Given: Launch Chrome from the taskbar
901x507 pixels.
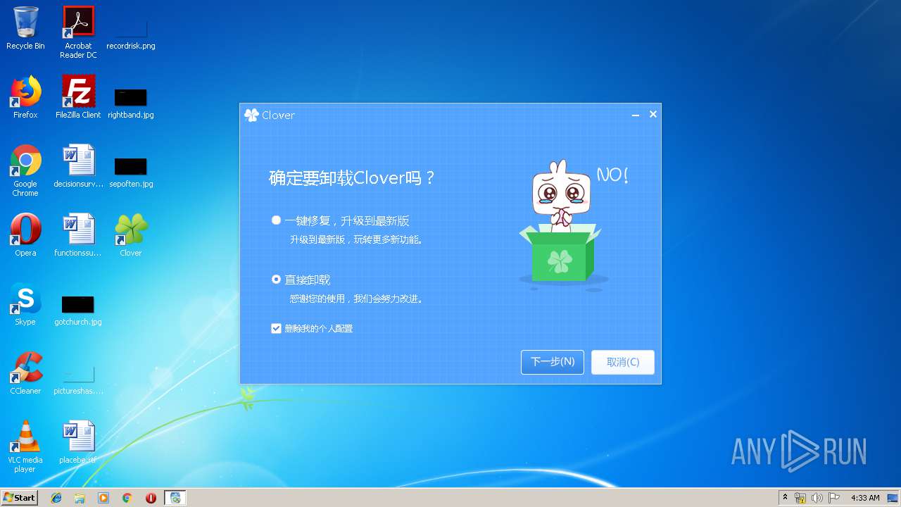Looking at the screenshot, I should tap(127, 498).
